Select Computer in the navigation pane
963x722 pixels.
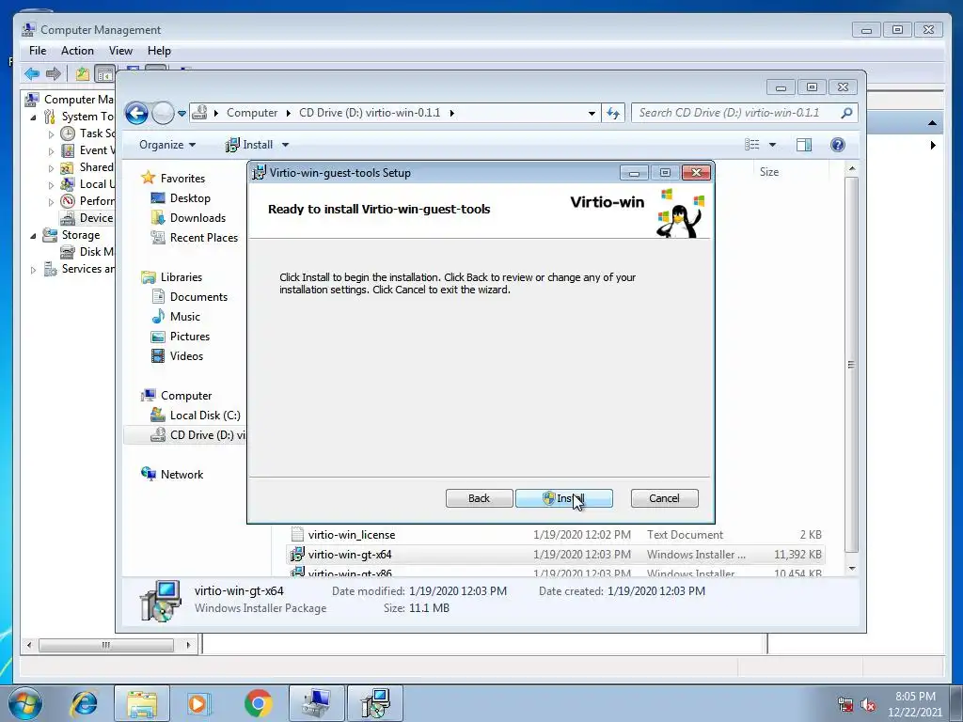point(186,396)
